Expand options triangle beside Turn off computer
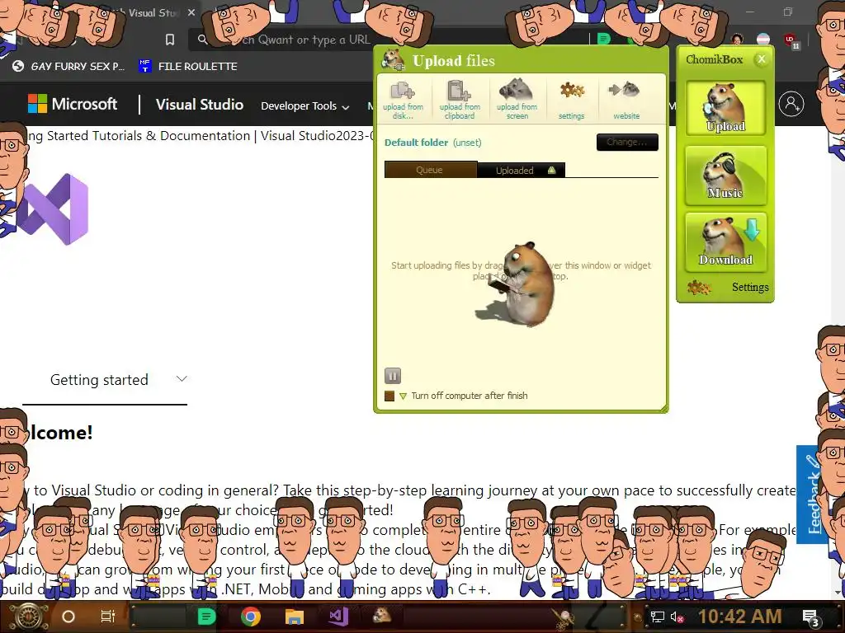 (403, 396)
